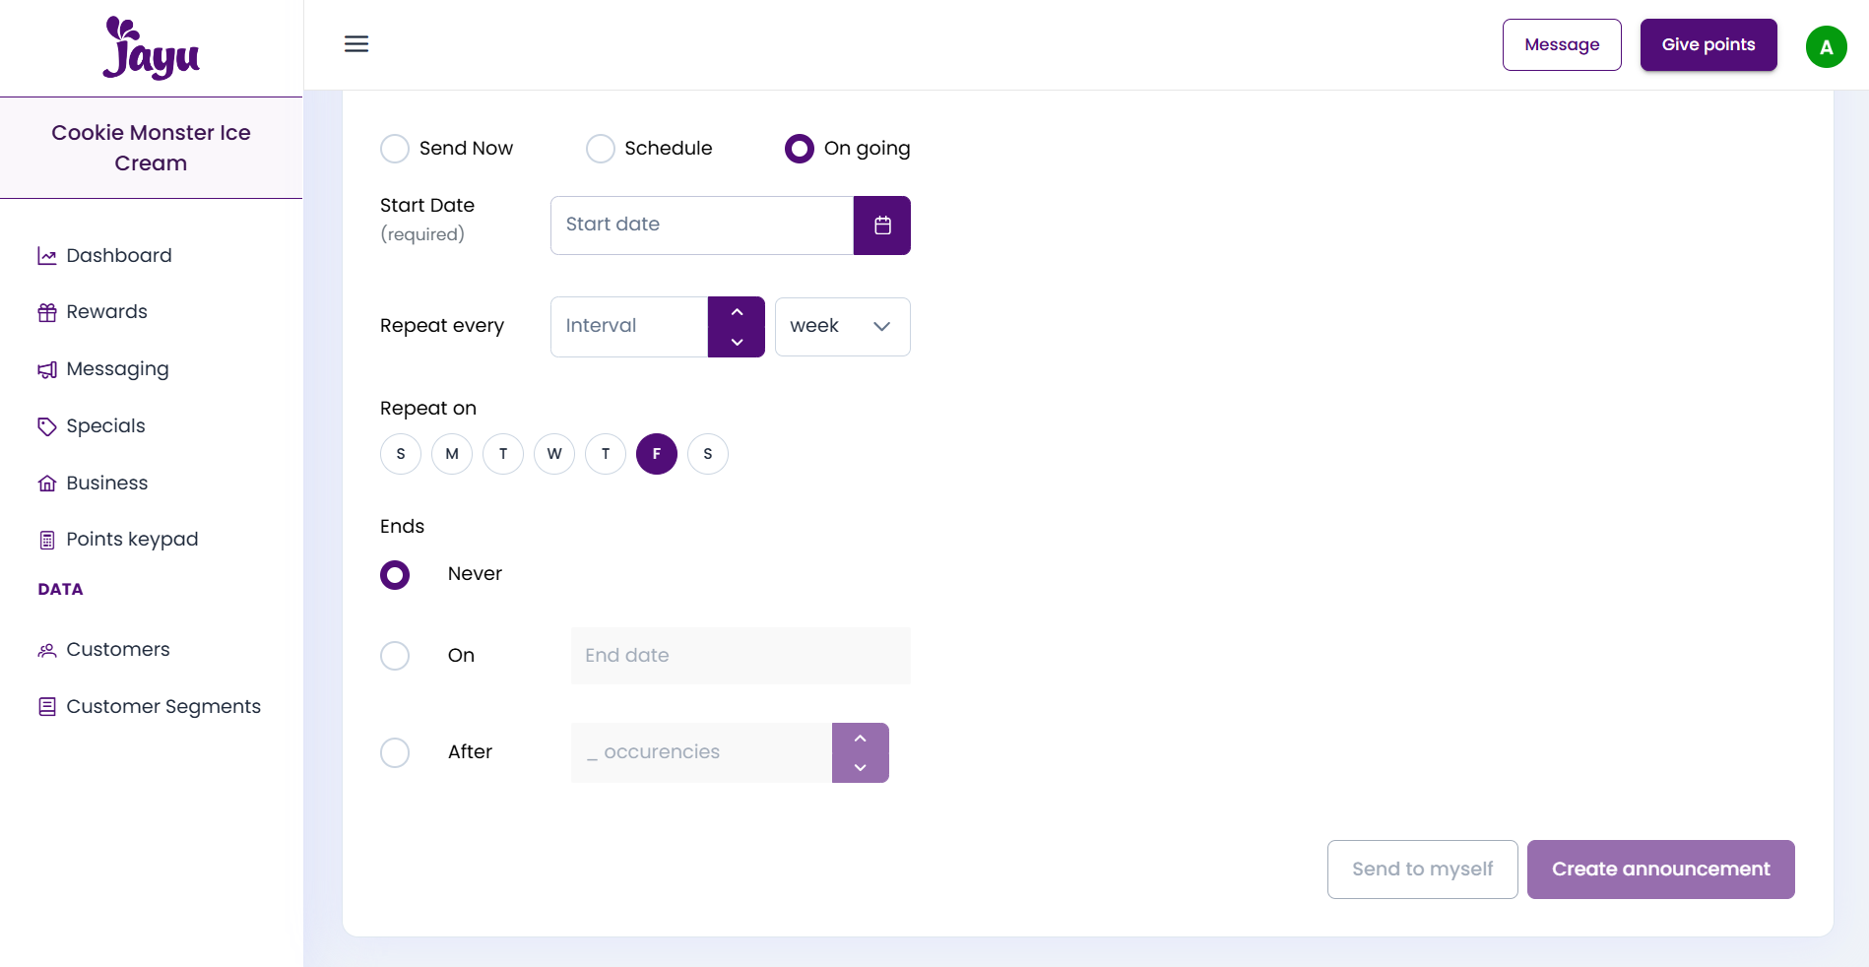Click into the Start date input field

[701, 226]
